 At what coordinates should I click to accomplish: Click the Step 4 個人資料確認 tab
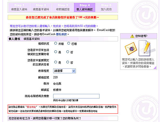pyautogui.click(x=84, y=7)
